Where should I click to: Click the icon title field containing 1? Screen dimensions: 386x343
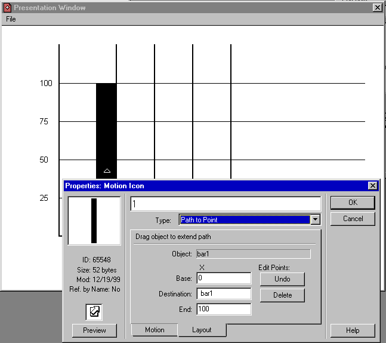pyautogui.click(x=226, y=204)
